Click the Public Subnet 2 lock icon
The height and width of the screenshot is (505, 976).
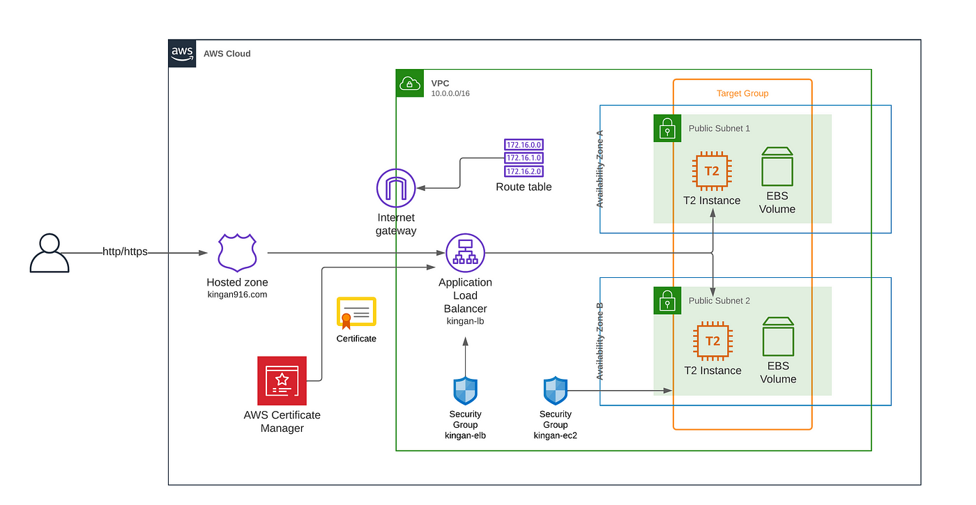[x=667, y=300]
